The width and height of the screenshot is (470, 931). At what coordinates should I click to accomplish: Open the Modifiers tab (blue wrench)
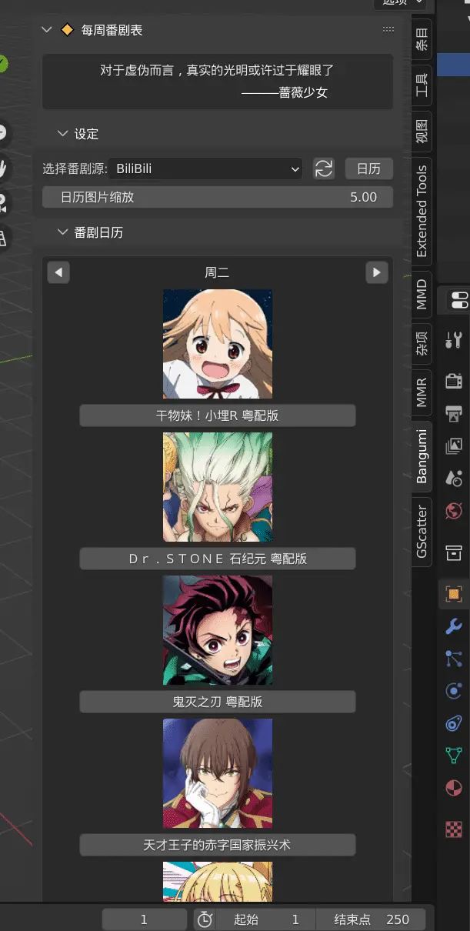point(454,626)
